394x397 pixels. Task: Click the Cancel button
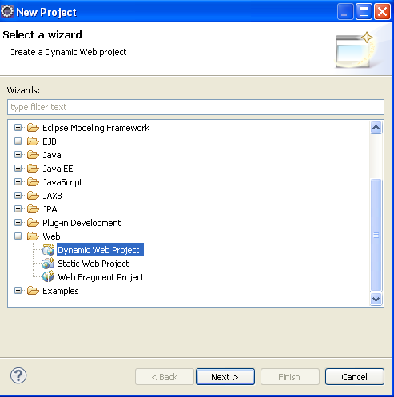coord(355,377)
